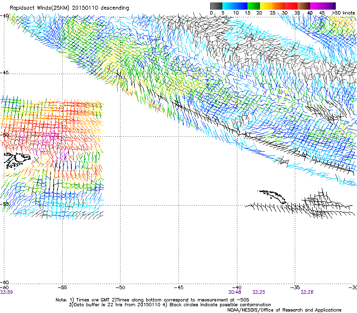
Task: Select the brown 35-40 knots legend segment
Action: [x=304, y=6]
